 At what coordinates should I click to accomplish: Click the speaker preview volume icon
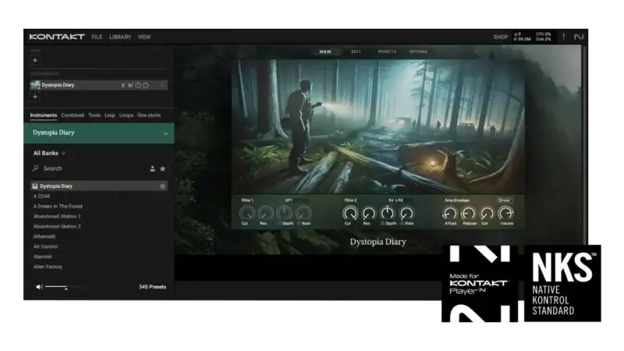pos(39,286)
